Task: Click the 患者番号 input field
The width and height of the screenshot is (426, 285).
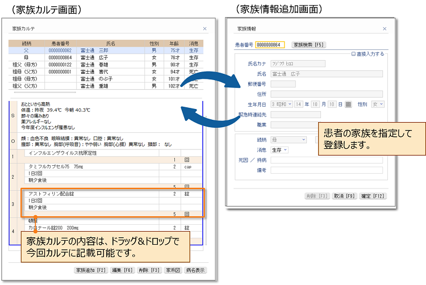Action: click(x=269, y=44)
